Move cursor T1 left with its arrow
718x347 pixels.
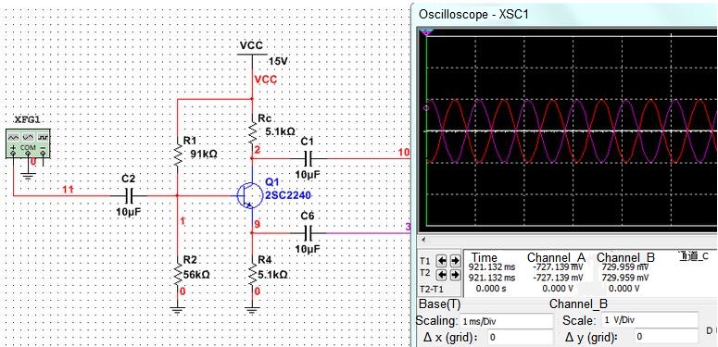[x=442, y=261]
